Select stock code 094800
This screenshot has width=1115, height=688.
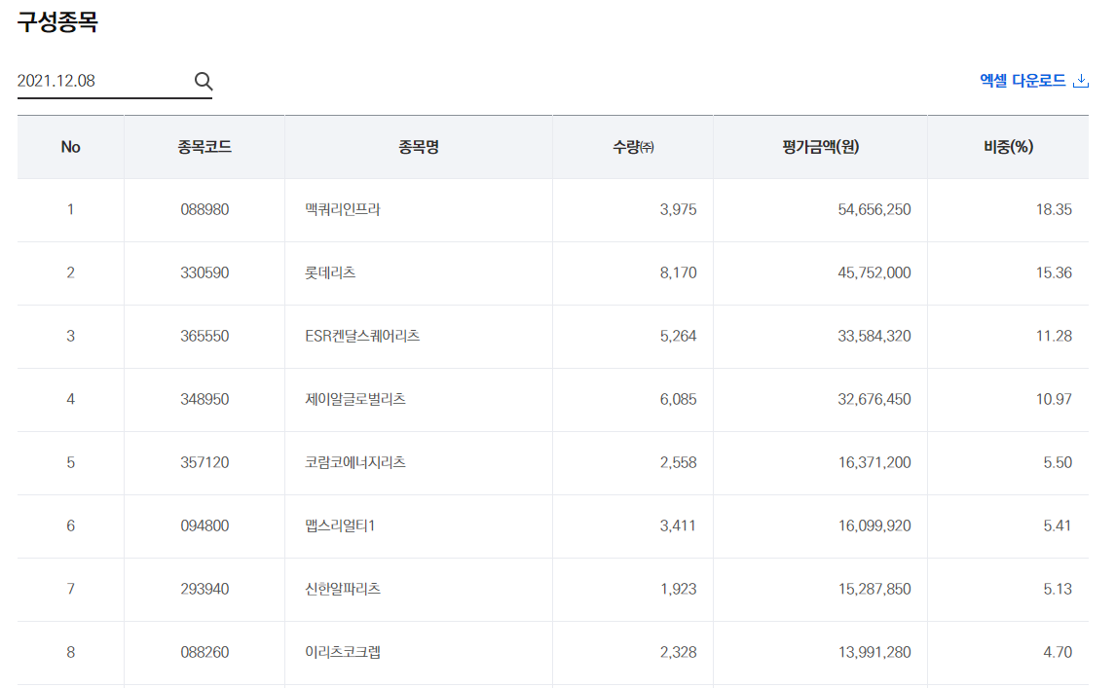(x=204, y=525)
